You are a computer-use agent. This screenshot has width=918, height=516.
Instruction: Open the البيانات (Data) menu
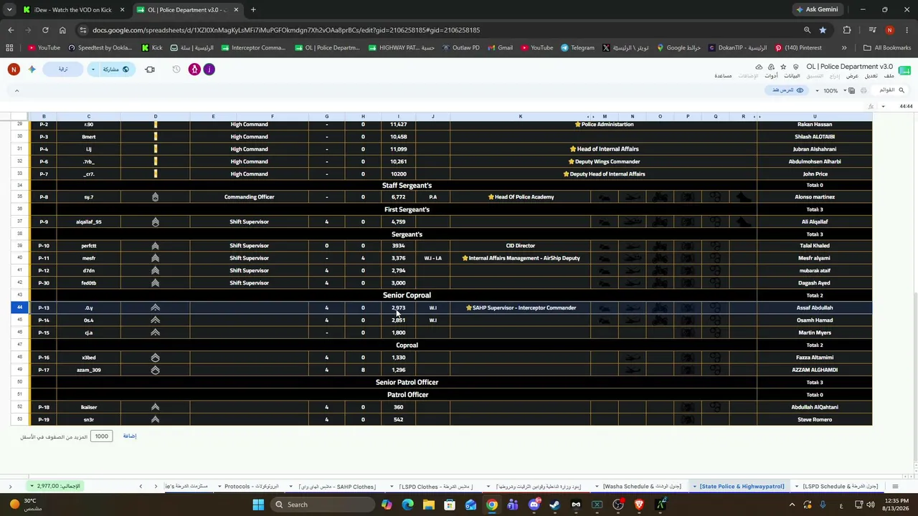(792, 76)
